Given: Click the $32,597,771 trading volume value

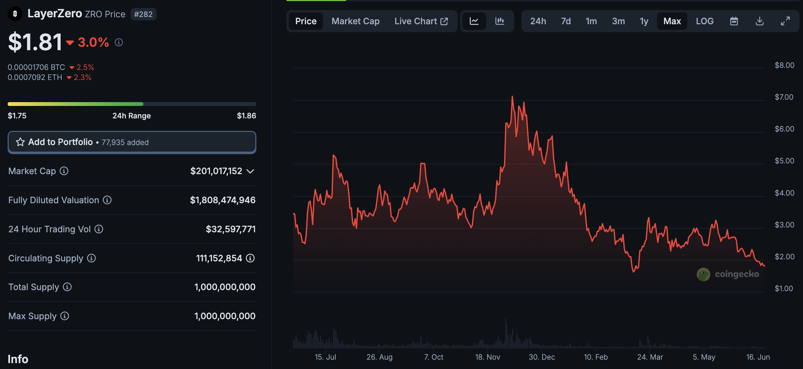Looking at the screenshot, I should tap(231, 229).
